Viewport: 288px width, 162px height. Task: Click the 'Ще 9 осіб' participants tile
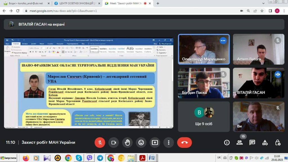204,116
